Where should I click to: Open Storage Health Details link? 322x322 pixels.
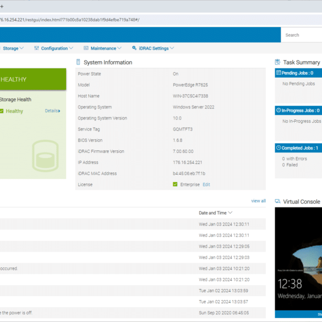pyautogui.click(x=53, y=111)
